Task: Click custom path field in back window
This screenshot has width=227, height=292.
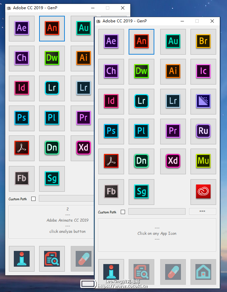Action: (66, 198)
